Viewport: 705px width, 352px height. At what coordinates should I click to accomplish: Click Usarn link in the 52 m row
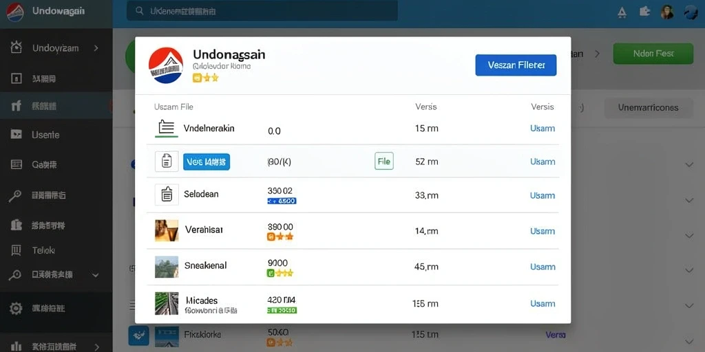(x=543, y=162)
